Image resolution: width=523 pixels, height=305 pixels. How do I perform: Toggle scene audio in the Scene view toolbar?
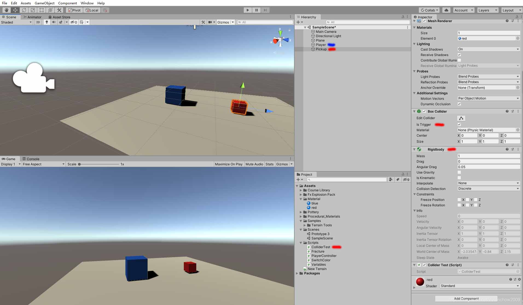[54, 22]
